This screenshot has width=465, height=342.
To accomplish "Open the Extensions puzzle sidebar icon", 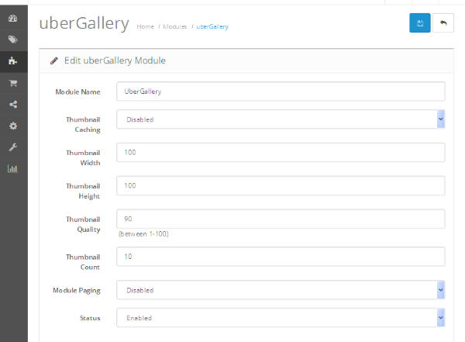I will tap(12, 61).
